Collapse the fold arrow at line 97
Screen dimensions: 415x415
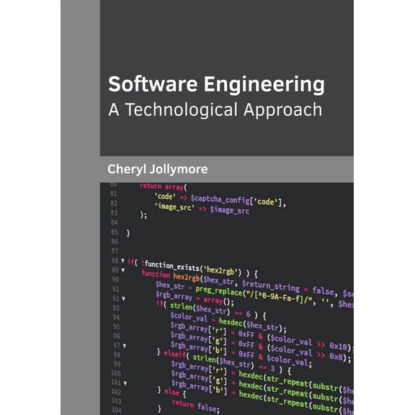tap(125, 346)
